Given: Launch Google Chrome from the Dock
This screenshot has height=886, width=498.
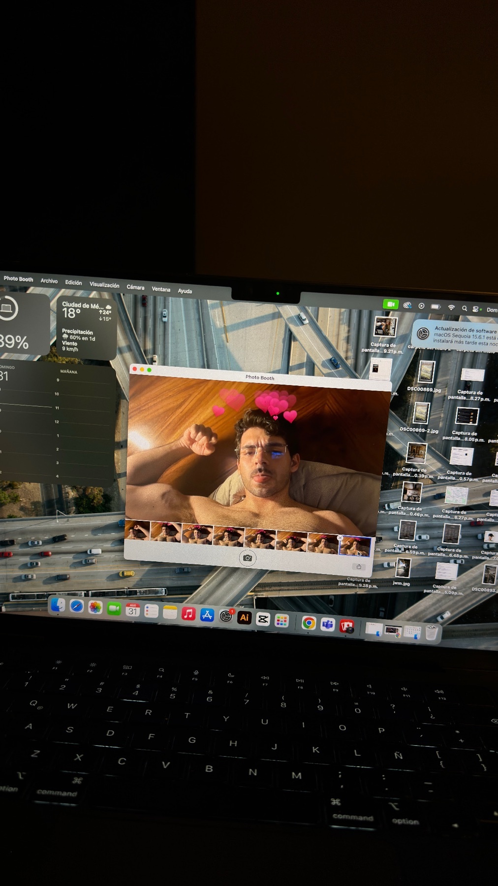Looking at the screenshot, I should (x=309, y=623).
